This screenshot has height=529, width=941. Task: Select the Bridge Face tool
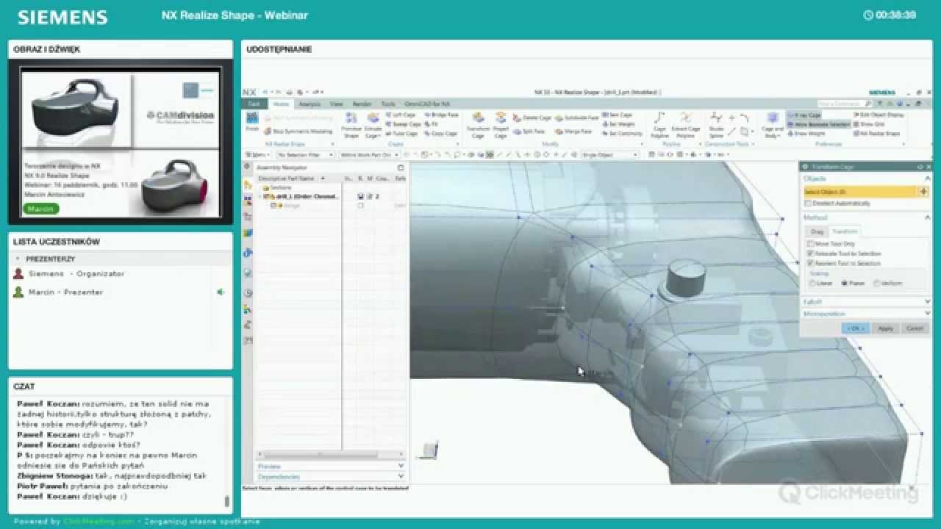441,115
